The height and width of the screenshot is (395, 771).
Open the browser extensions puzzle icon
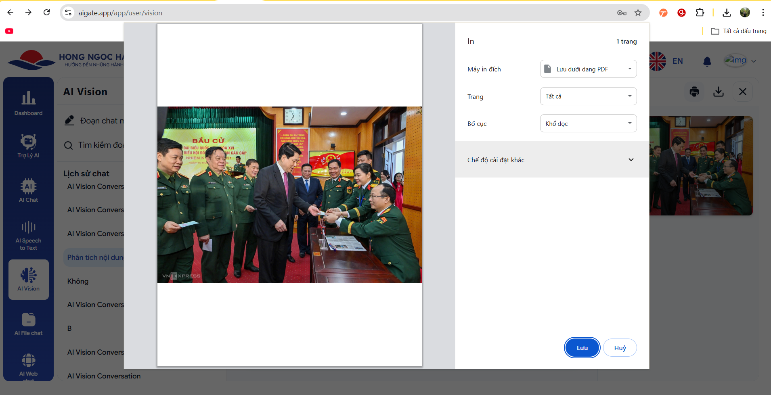pyautogui.click(x=700, y=13)
